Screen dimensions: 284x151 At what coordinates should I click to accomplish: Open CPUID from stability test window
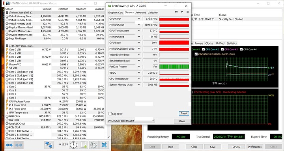tap(236, 147)
